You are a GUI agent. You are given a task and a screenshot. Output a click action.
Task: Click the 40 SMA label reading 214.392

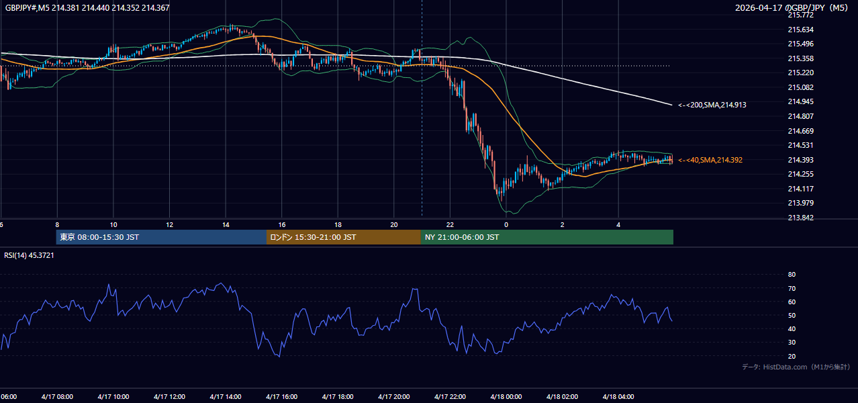click(710, 160)
